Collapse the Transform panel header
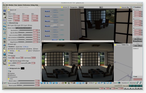 coord(133,7)
